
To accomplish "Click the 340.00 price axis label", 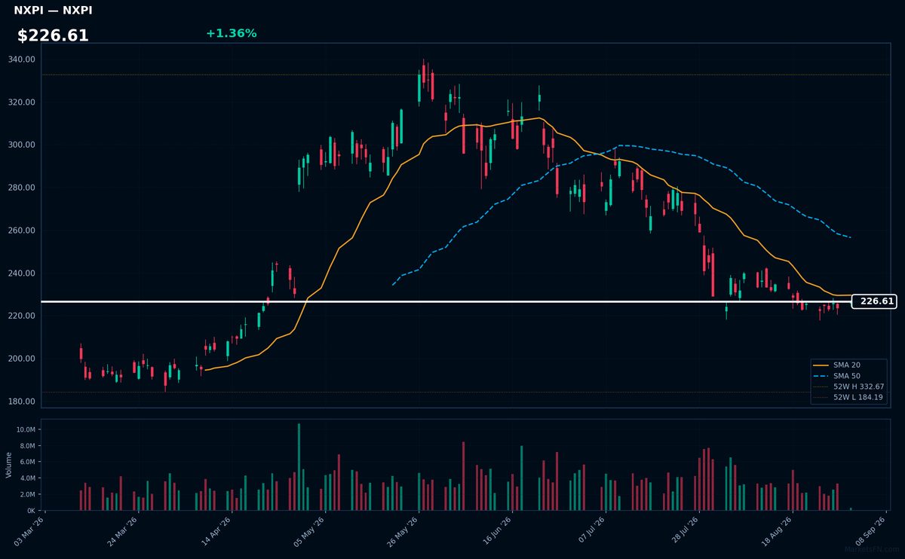I will point(22,60).
